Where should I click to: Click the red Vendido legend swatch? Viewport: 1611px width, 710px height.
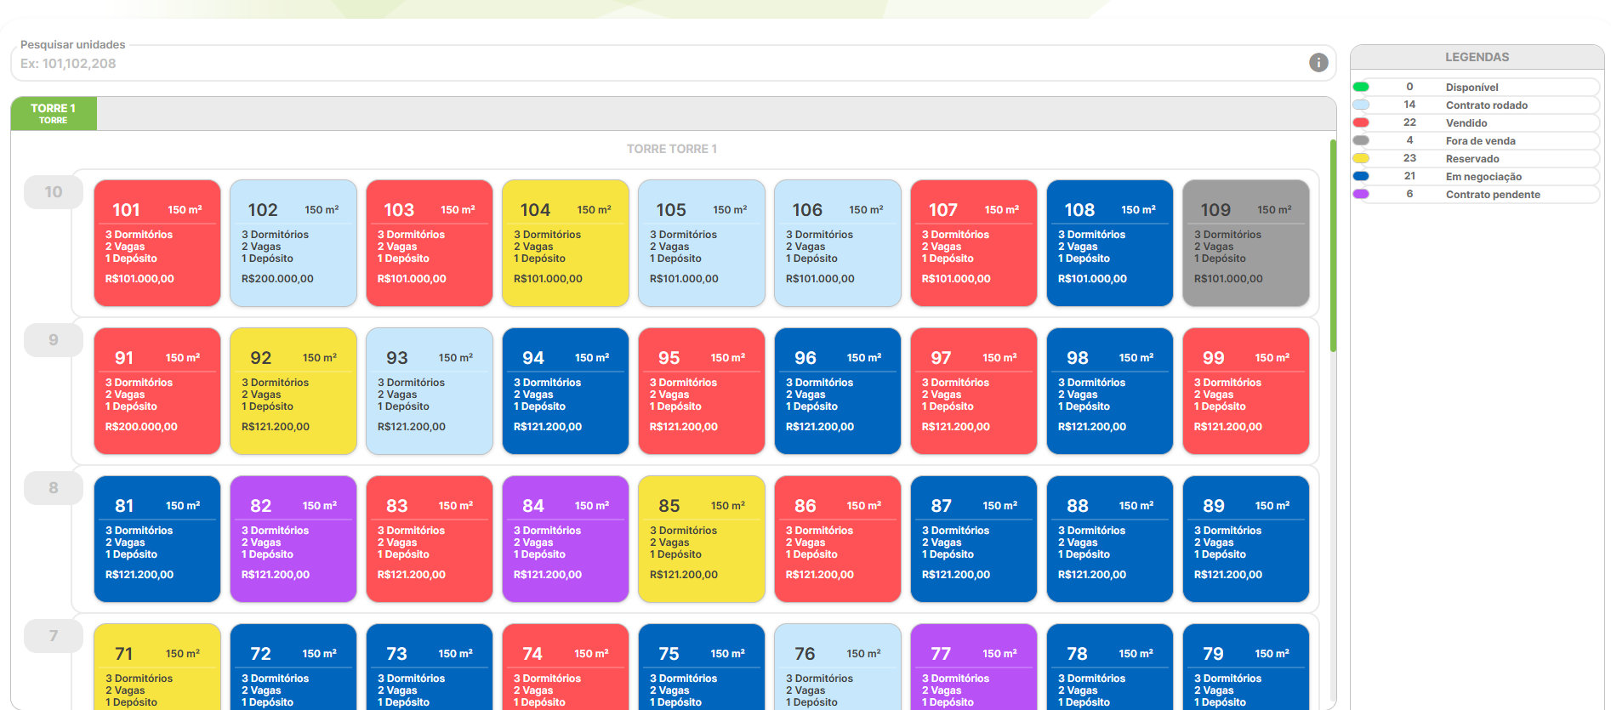1361,122
